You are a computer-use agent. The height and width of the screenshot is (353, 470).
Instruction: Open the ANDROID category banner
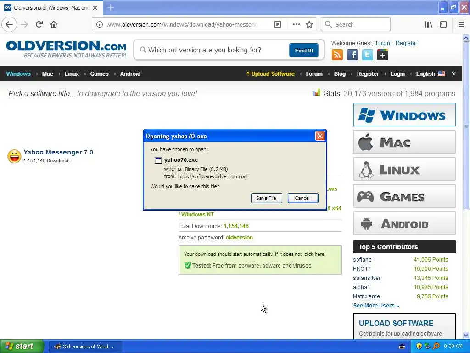pyautogui.click(x=404, y=223)
